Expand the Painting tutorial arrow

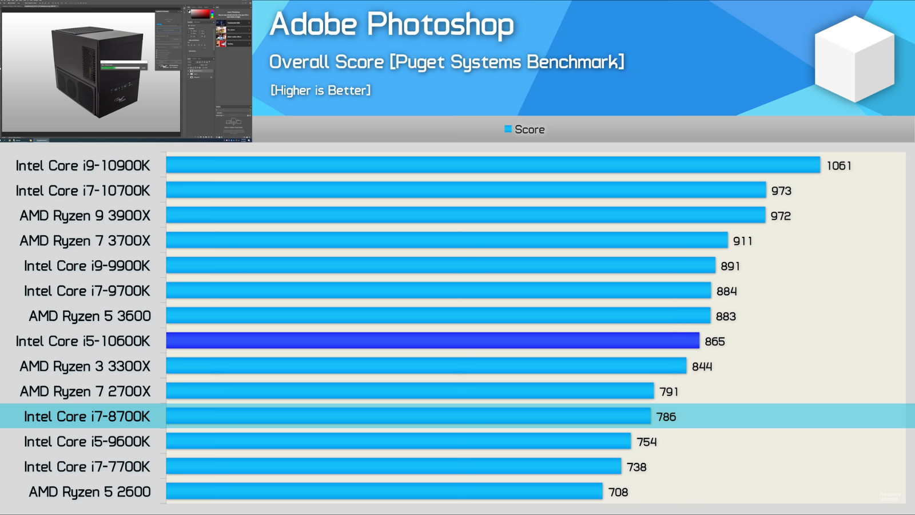coord(249,43)
